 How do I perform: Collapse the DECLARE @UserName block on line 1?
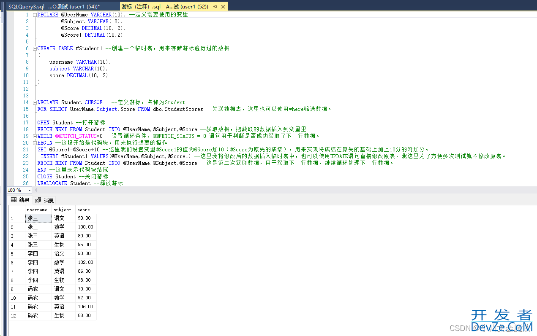35,15
